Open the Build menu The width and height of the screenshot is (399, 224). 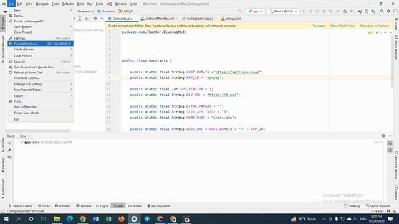point(80,4)
